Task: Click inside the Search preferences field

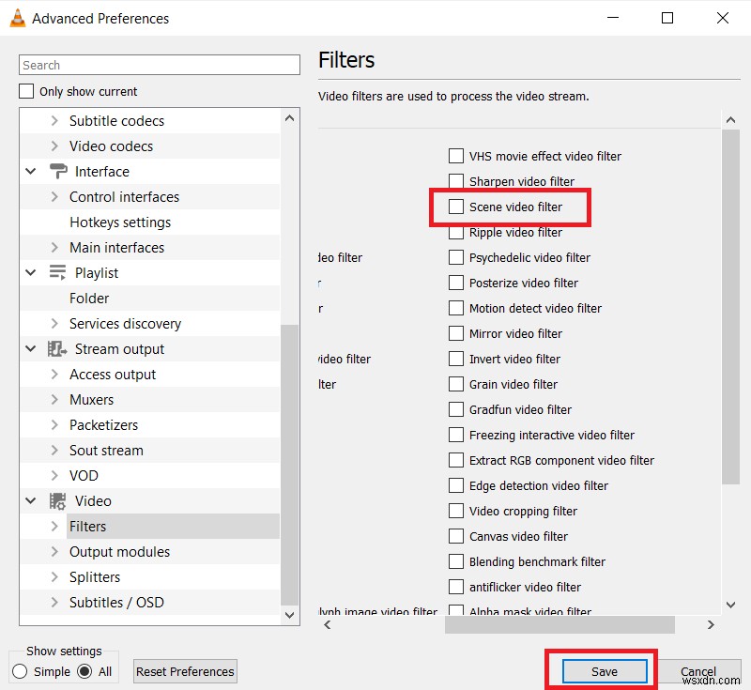Action: tap(159, 64)
